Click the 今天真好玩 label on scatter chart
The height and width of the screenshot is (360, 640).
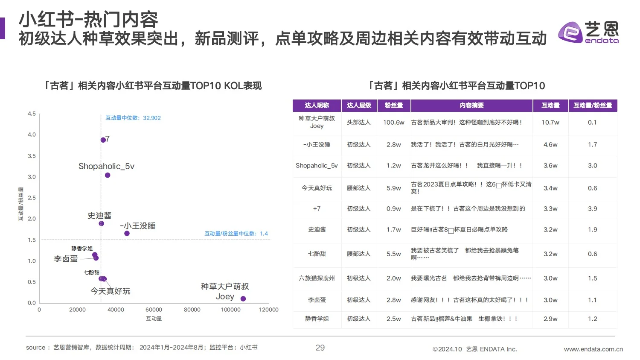click(110, 291)
